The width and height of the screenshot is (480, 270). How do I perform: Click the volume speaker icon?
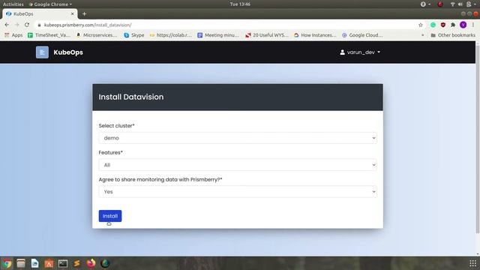460,4
